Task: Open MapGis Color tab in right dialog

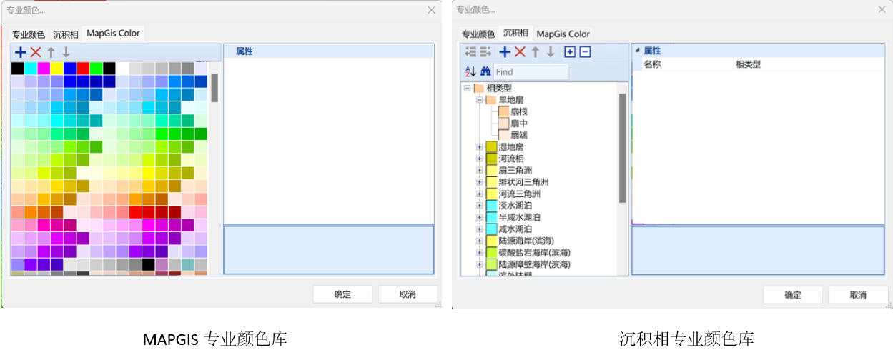Action: (563, 34)
